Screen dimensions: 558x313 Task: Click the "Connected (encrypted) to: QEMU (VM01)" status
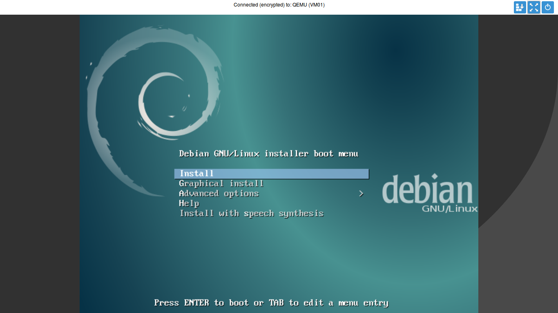[279, 5]
